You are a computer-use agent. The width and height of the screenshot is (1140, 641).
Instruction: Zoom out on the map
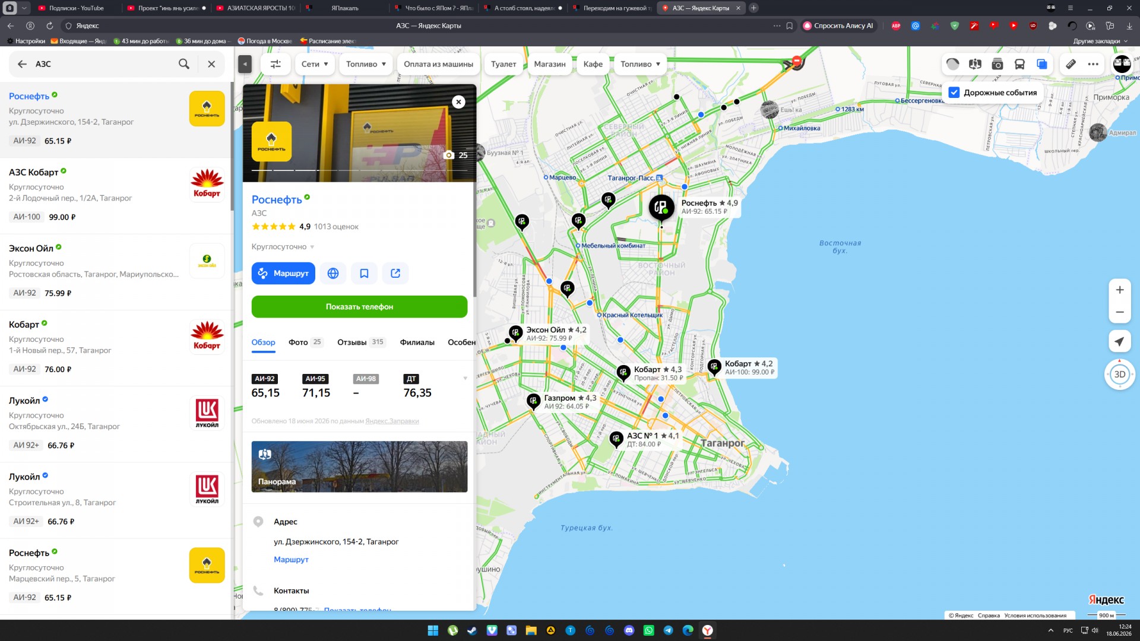click(x=1120, y=312)
